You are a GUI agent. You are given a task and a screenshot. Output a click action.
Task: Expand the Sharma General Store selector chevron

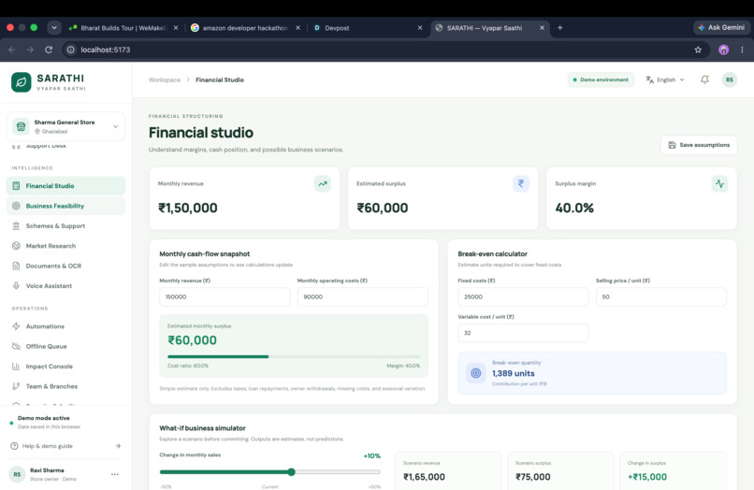(x=115, y=126)
